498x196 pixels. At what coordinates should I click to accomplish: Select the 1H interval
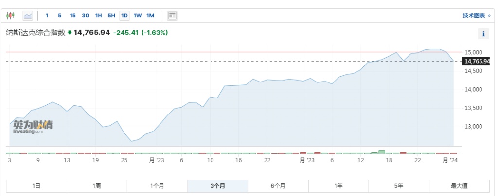[x=98, y=16]
